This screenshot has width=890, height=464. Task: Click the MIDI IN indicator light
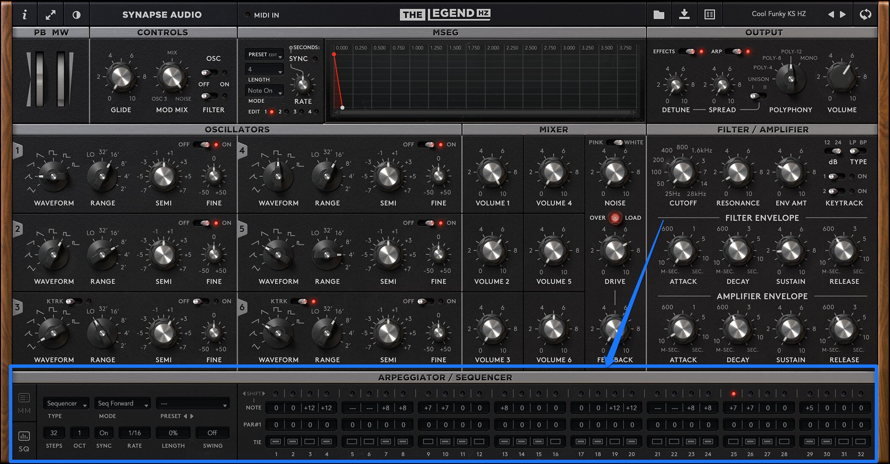(x=248, y=15)
